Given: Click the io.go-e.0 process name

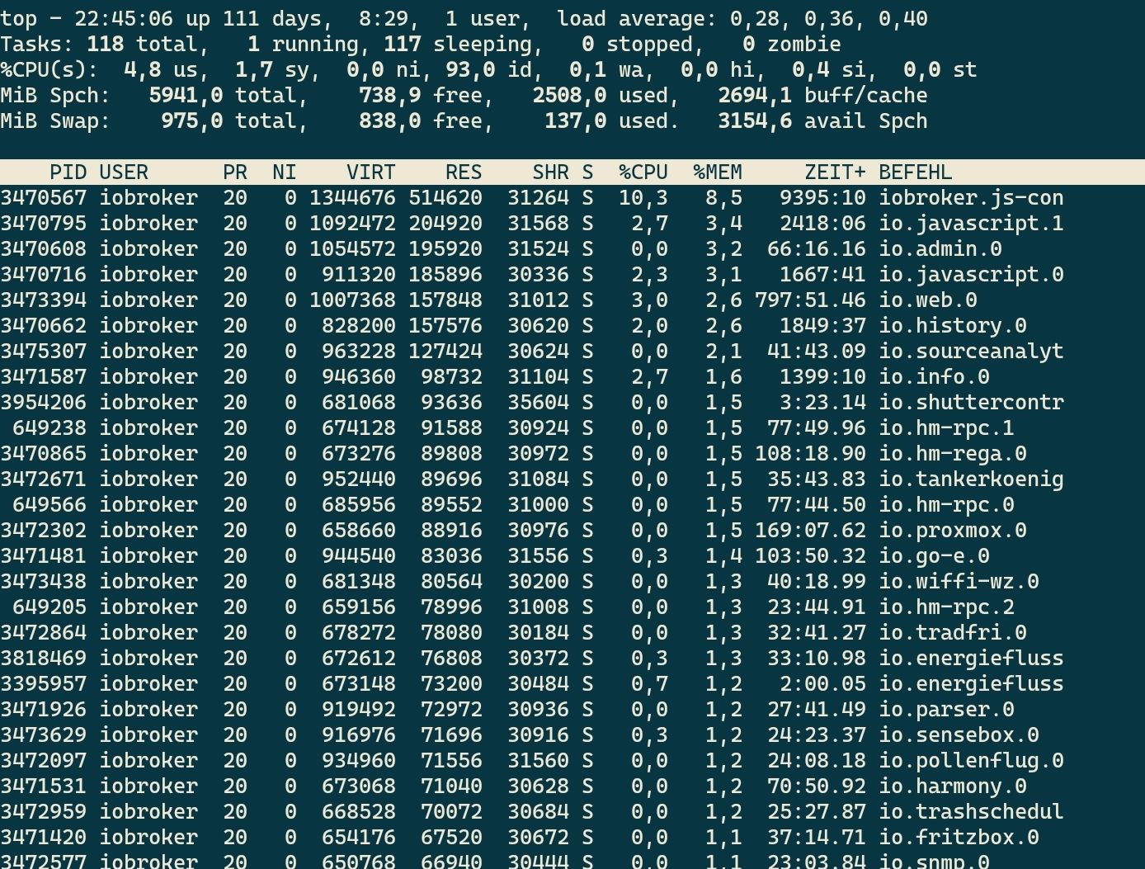Looking at the screenshot, I should [x=934, y=556].
